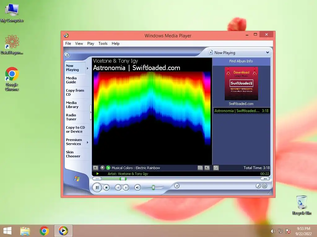
Task: Open the Now Playing options icon
Action: (96, 168)
